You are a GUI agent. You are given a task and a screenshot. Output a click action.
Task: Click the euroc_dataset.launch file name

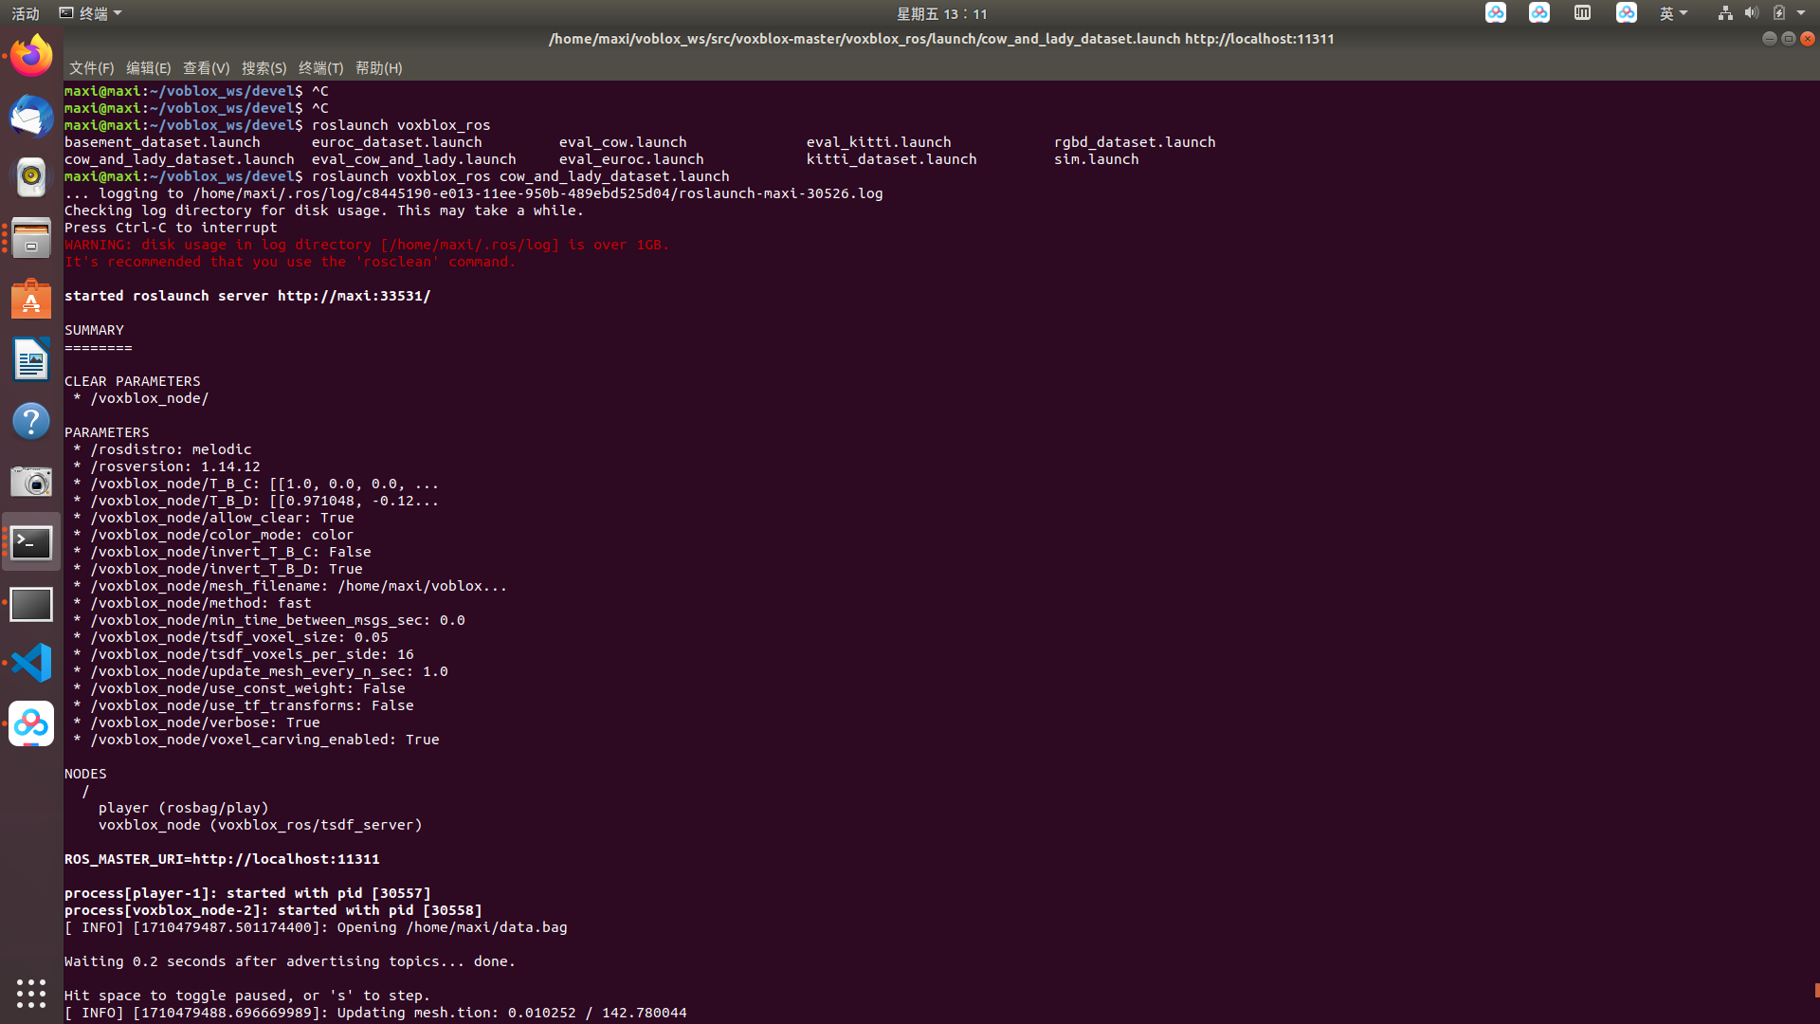[x=397, y=142]
